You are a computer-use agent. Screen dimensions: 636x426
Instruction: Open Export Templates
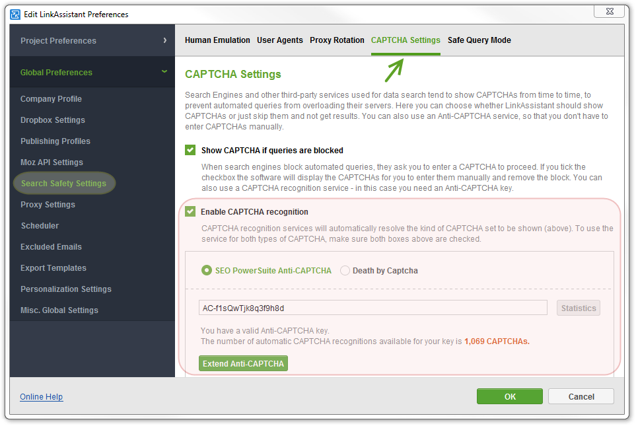pyautogui.click(x=53, y=267)
